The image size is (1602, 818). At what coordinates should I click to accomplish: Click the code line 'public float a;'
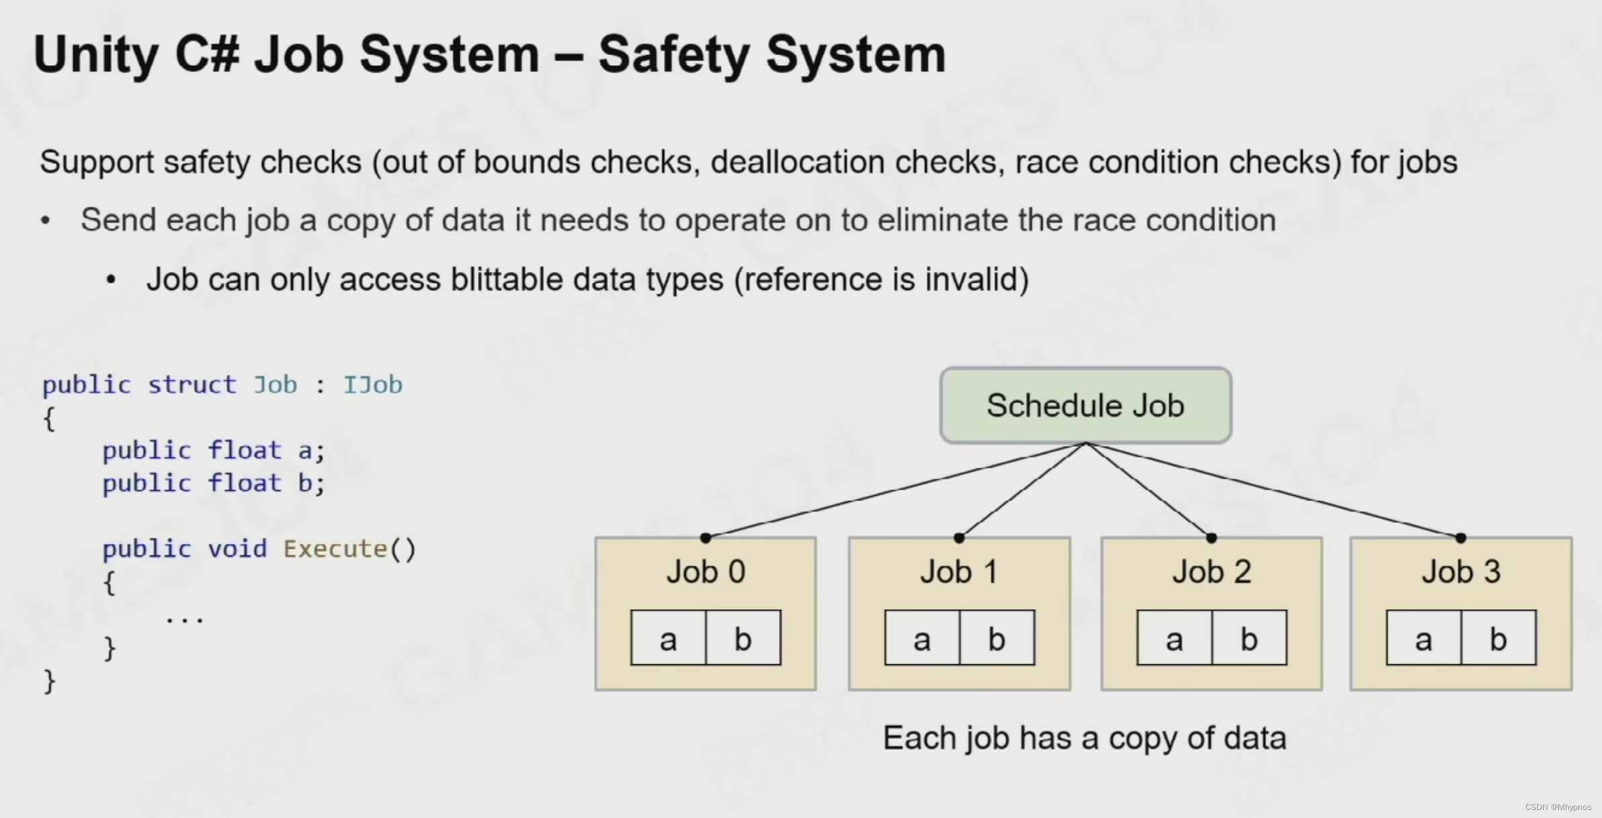214,451
